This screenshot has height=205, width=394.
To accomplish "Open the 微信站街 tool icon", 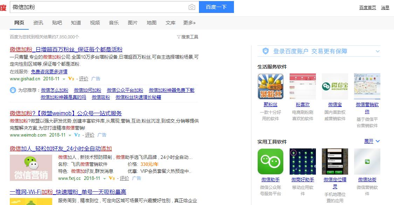I will [x=367, y=161].
